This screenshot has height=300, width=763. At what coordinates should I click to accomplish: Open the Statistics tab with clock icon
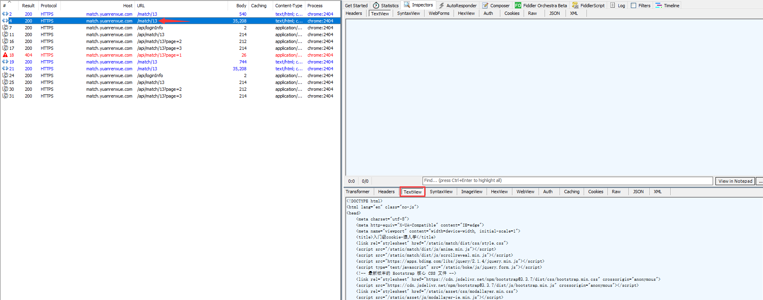coord(386,6)
